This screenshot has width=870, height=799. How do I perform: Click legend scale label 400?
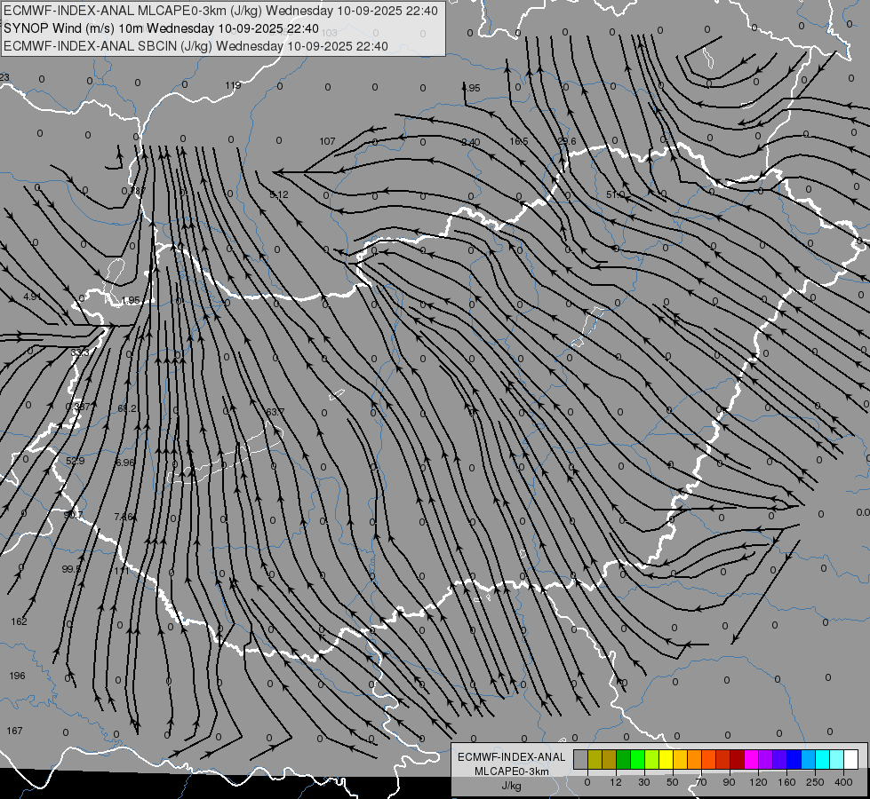point(843,782)
